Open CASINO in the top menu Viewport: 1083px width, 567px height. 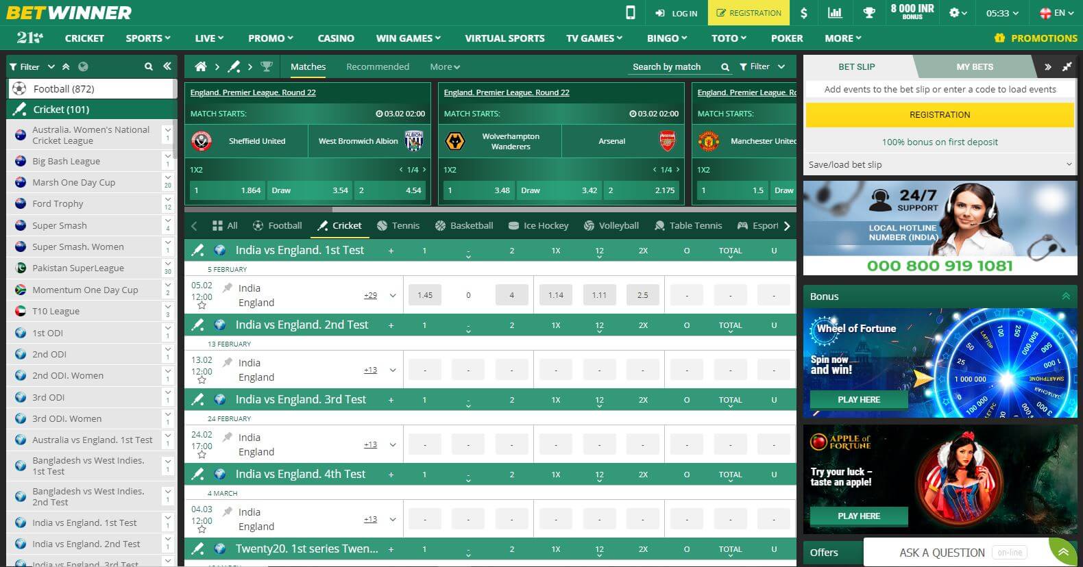tap(336, 38)
